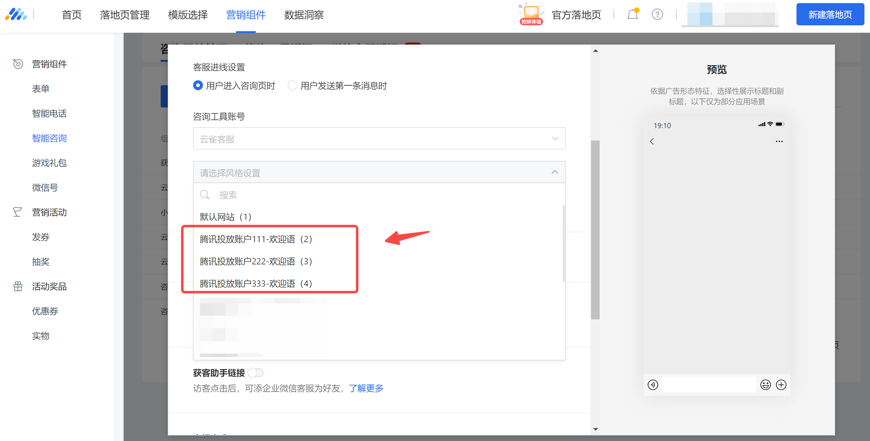This screenshot has height=441, width=870.
Task: Open the 云雀客服 account dropdown
Action: pos(379,138)
